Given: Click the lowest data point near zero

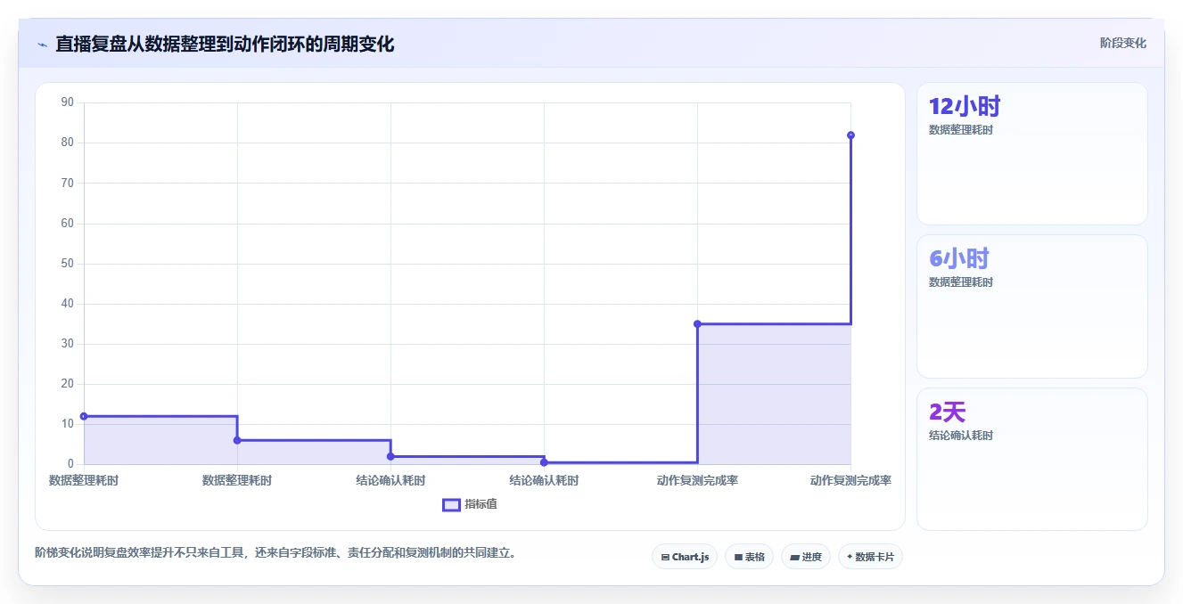Looking at the screenshot, I should (544, 462).
